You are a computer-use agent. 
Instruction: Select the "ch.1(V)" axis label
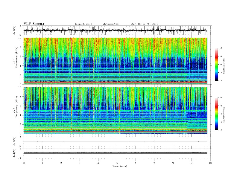pyautogui.click(x=14, y=31)
